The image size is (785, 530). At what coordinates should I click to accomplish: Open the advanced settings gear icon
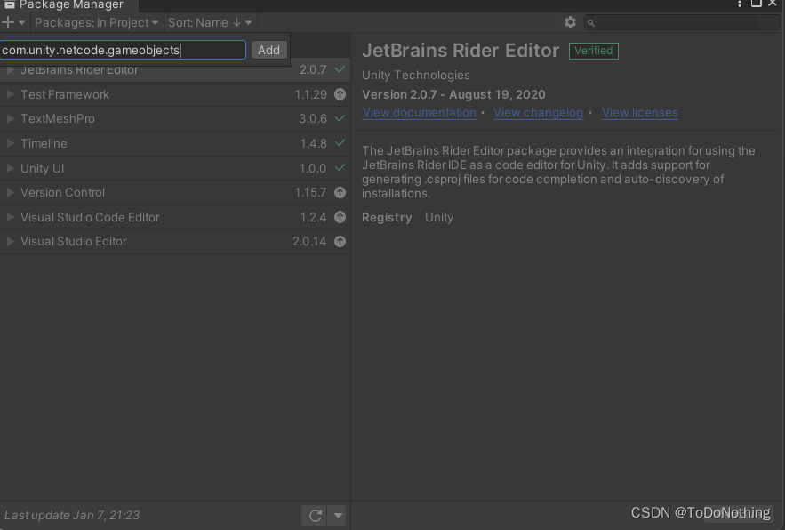click(570, 22)
